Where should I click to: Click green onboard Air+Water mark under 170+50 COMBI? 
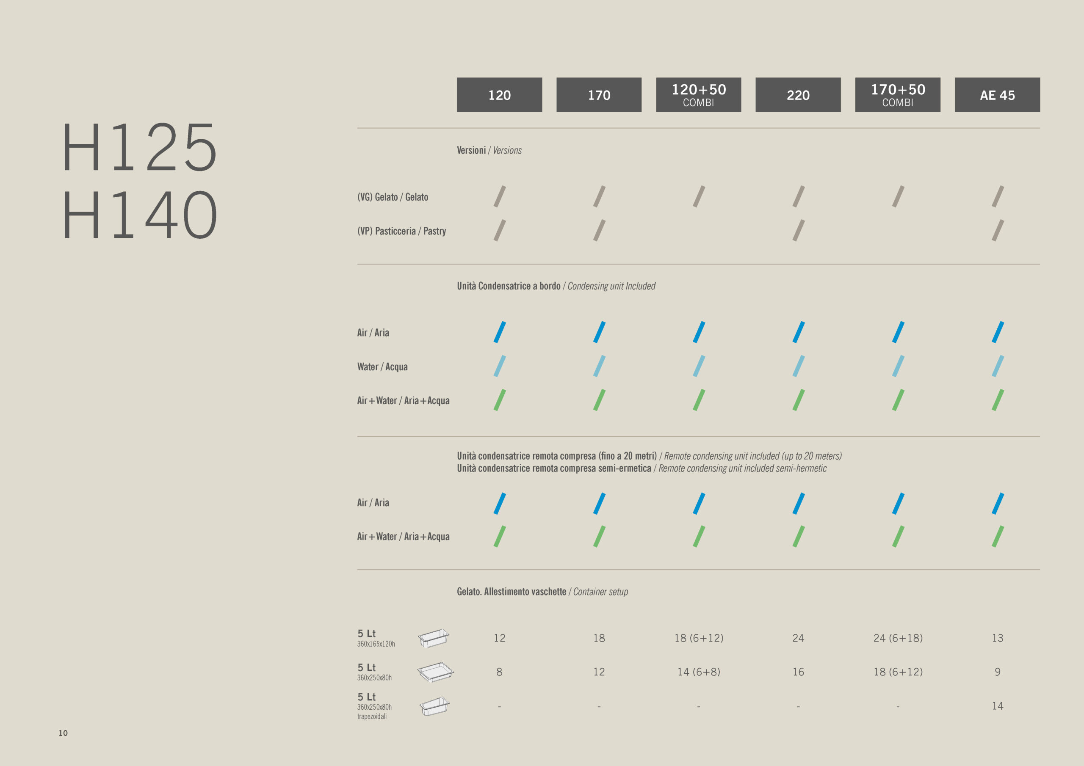coord(898,400)
